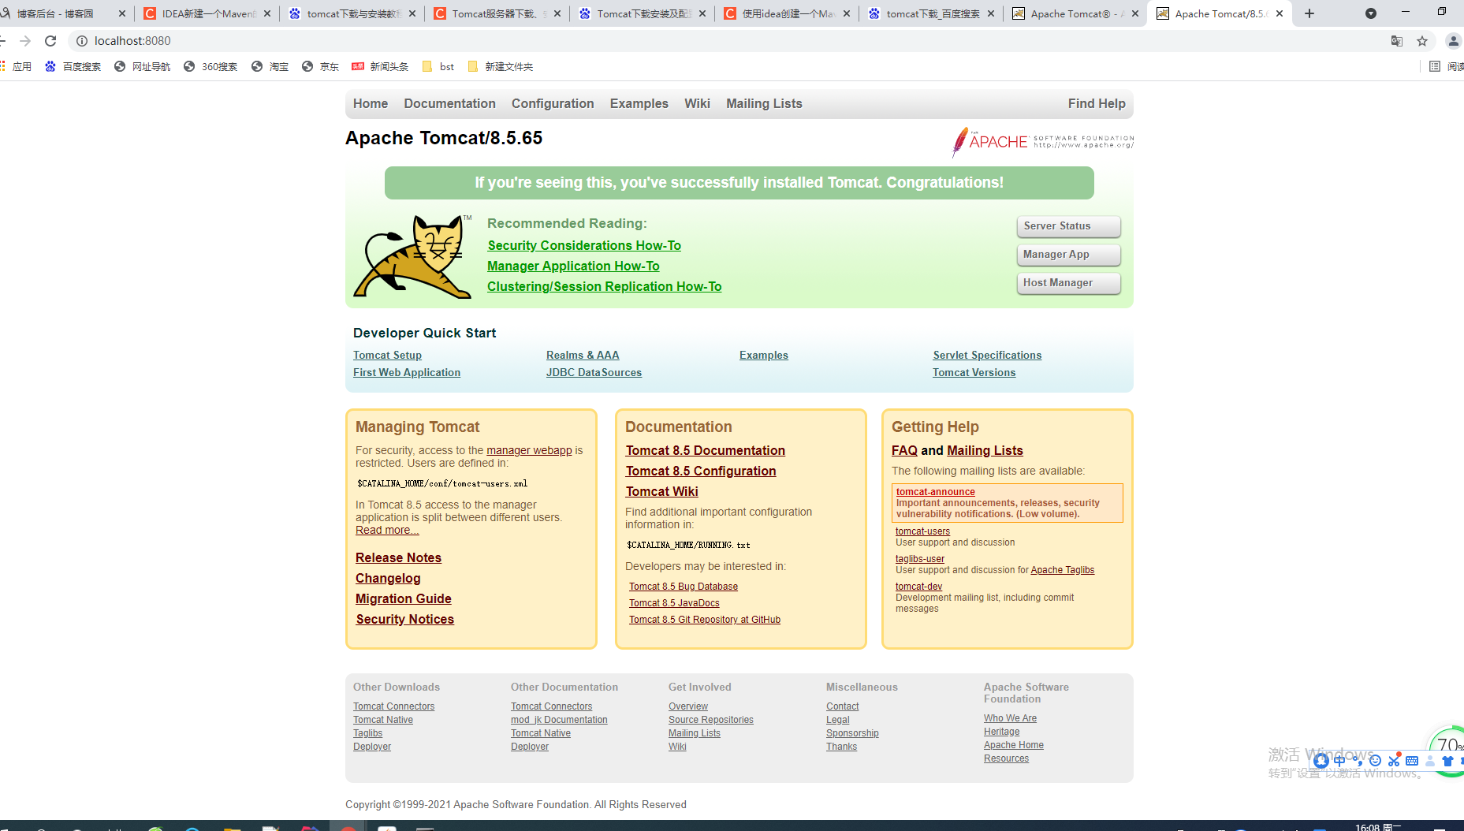Screen dimensions: 1464x831
Task: Open Configuration in the Tomcat navigation bar
Action: (x=553, y=104)
